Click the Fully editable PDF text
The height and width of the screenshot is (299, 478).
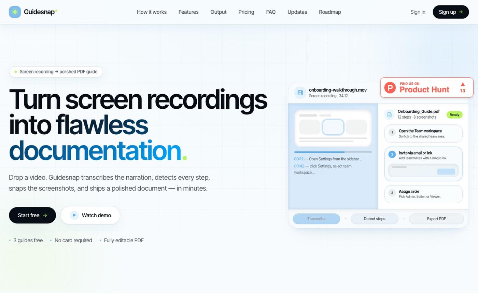click(x=124, y=241)
